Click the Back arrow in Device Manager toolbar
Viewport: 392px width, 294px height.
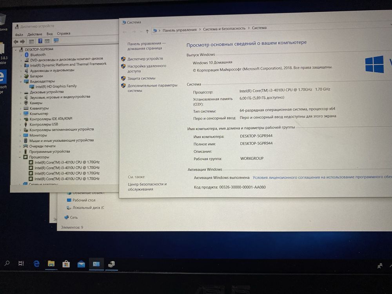(16, 42)
